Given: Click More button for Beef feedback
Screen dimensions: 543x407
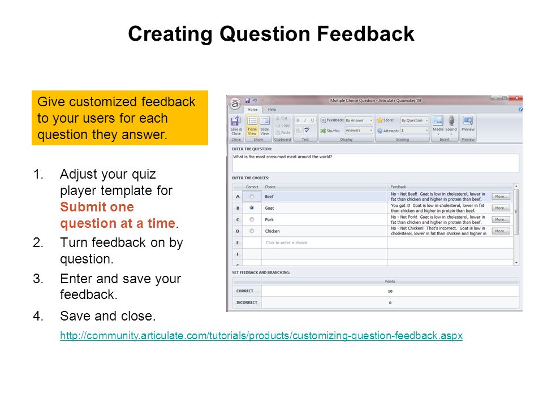Looking at the screenshot, I should [x=501, y=197].
